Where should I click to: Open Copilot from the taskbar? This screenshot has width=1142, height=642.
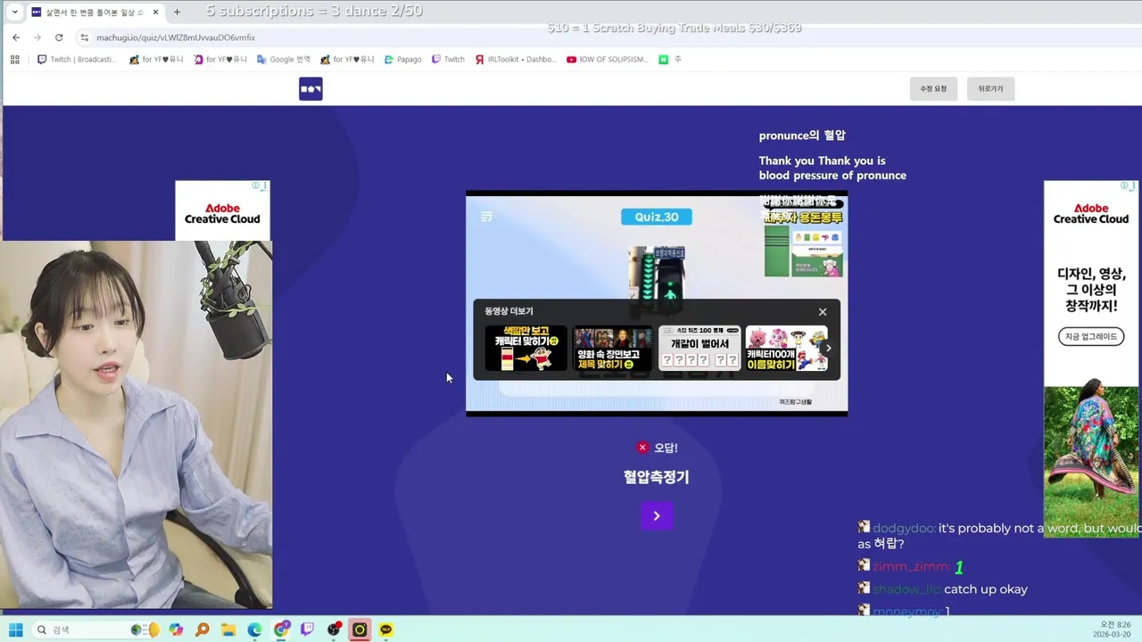[x=176, y=630]
